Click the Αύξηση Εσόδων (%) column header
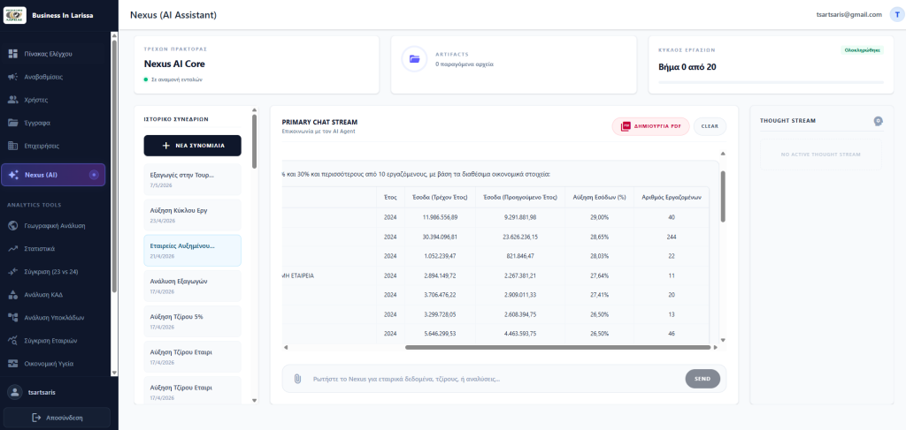 pos(599,197)
